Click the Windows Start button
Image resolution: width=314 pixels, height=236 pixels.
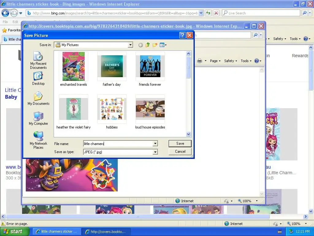click(14, 231)
